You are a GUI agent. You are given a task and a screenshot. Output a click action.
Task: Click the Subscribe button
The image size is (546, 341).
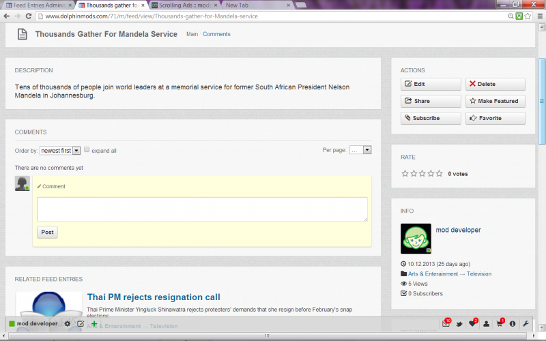431,118
